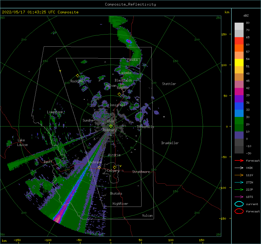Click the Okotoks city label
261x244 pixels.
(116, 194)
